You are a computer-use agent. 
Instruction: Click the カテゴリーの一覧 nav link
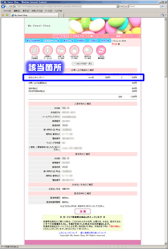52,41
